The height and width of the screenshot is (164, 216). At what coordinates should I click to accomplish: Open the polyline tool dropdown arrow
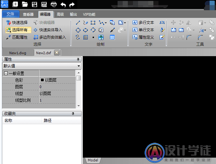tap(106, 23)
